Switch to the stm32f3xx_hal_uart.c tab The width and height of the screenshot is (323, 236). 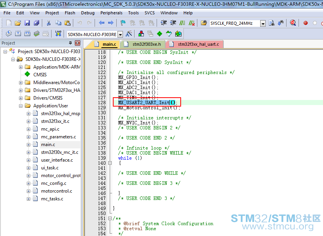(195, 44)
